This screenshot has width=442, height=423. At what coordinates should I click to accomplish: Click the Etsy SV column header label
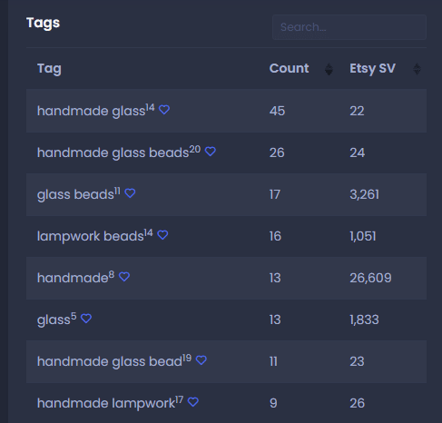point(372,69)
